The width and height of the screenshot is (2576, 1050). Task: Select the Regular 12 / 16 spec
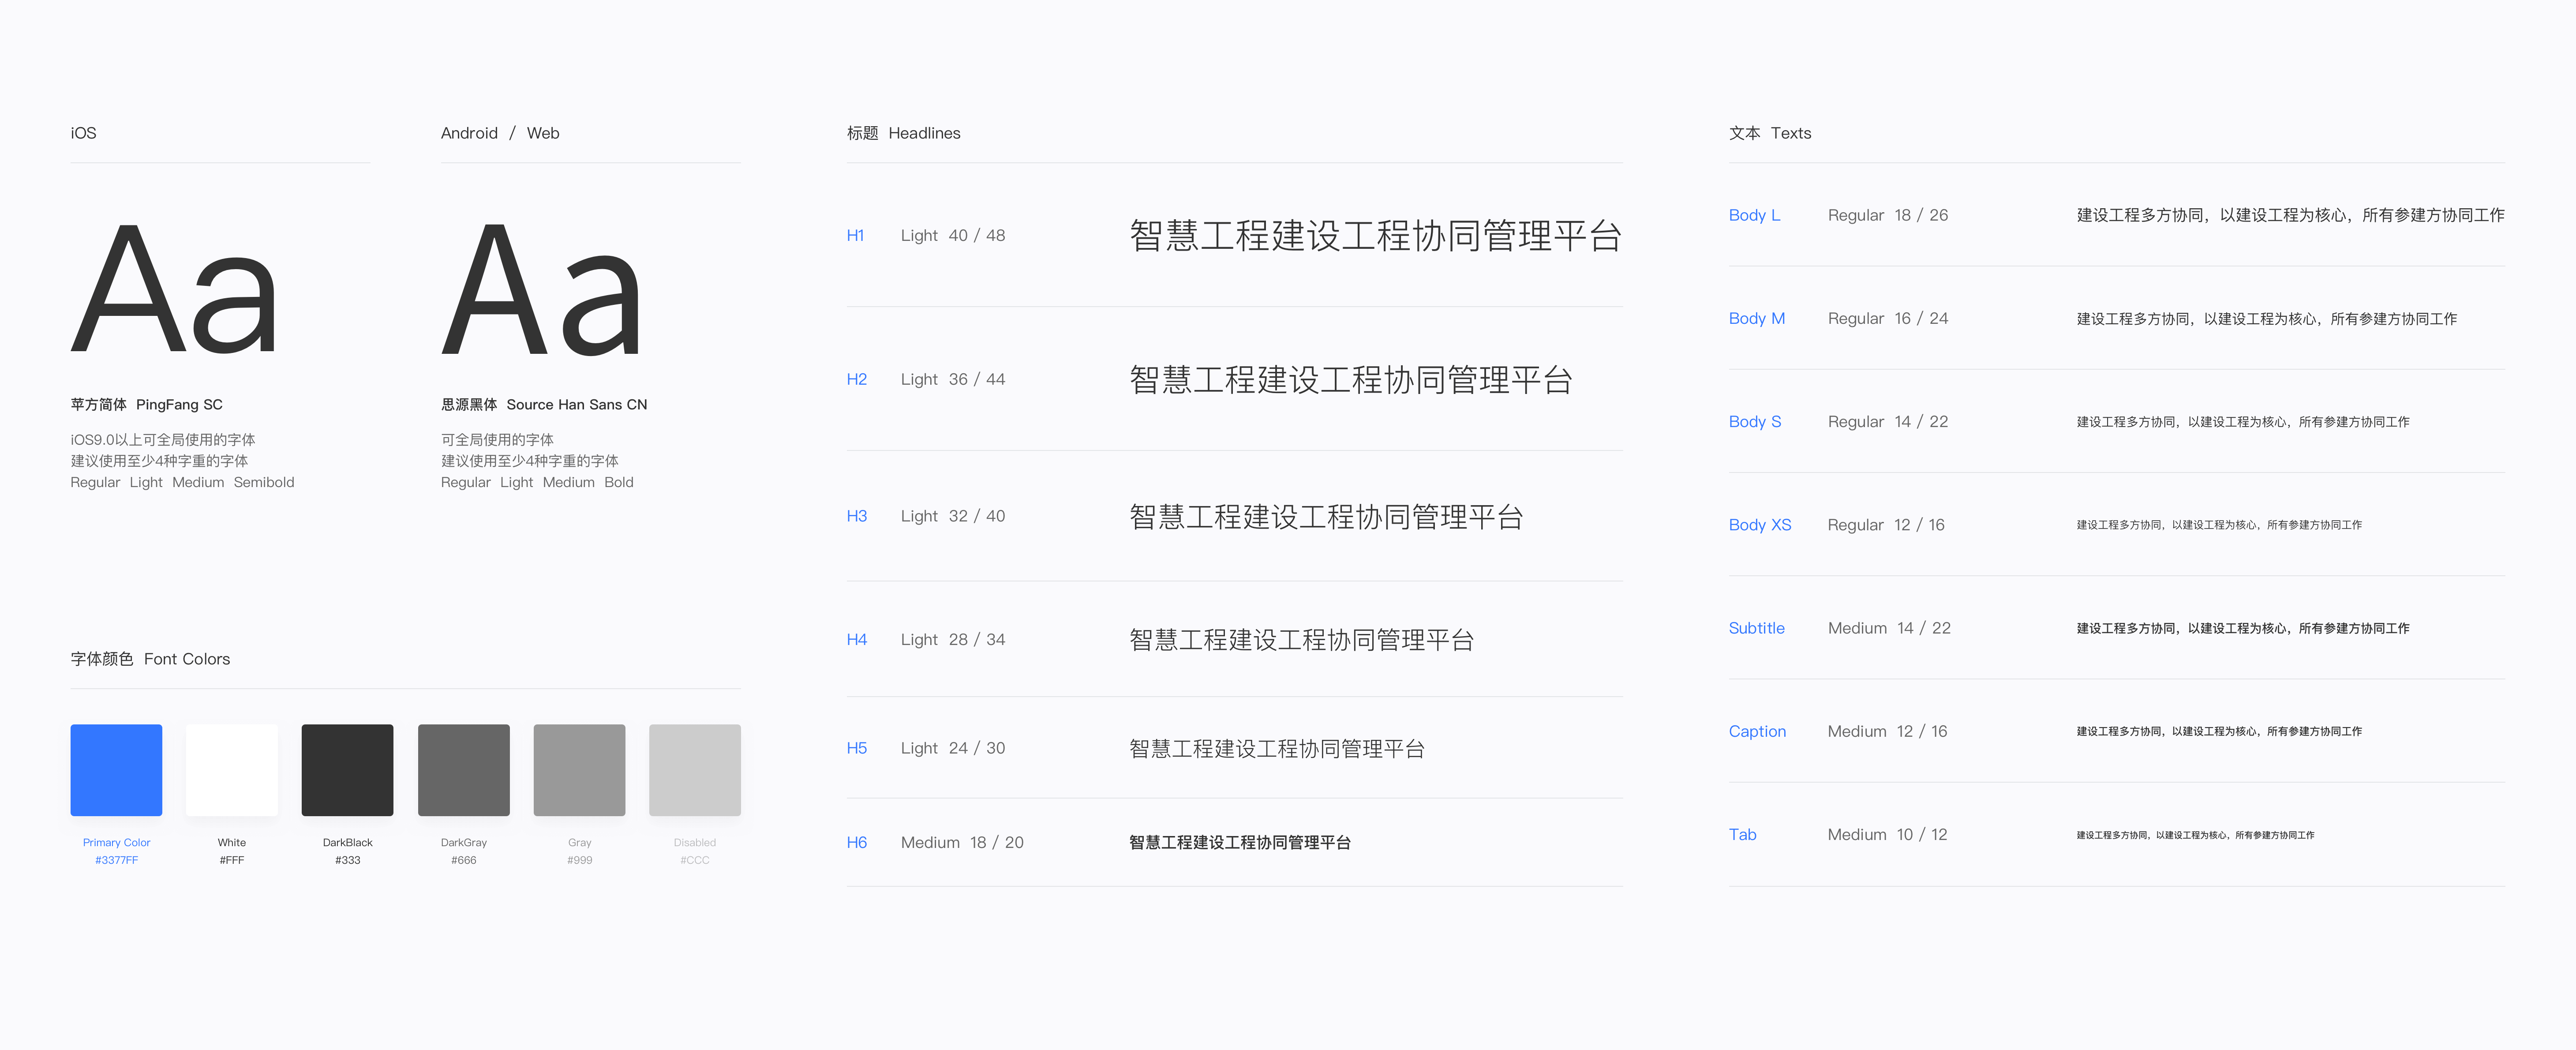tap(1886, 525)
